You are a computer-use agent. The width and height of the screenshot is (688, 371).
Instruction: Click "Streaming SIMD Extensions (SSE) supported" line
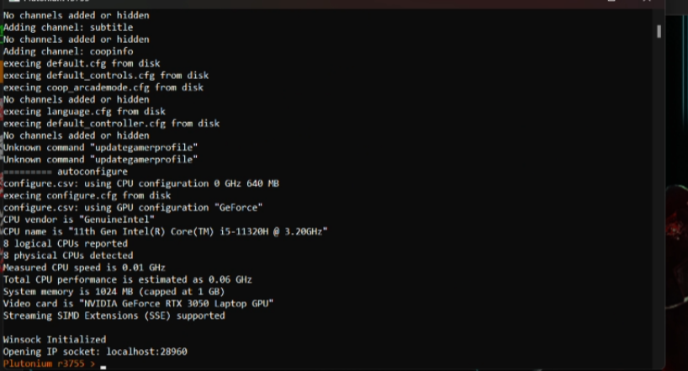pos(114,315)
